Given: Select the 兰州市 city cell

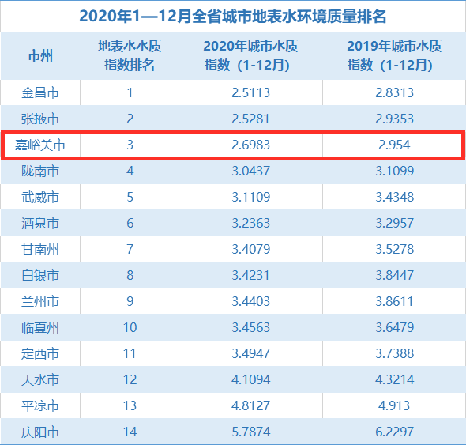Looking at the screenshot, I should (x=40, y=301).
